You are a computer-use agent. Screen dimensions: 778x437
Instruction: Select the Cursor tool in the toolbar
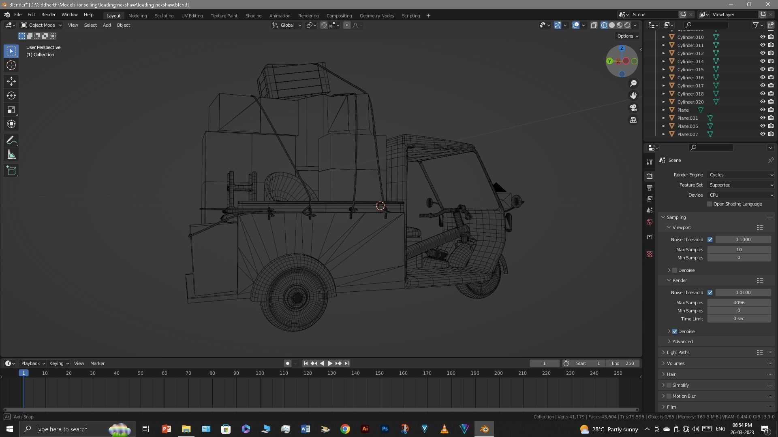11,65
